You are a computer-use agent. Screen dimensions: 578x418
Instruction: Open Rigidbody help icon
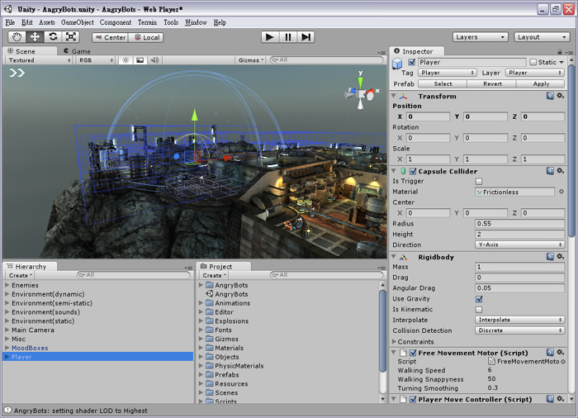coord(550,256)
